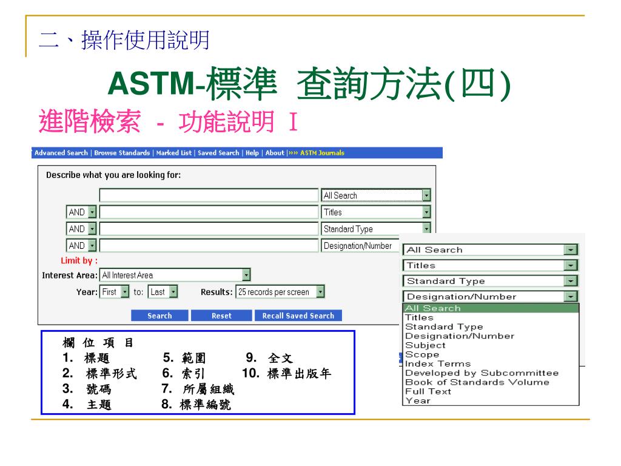Click the Titles dropdown arrow in enlarged panel
The width and height of the screenshot is (621, 466).
coord(570,265)
